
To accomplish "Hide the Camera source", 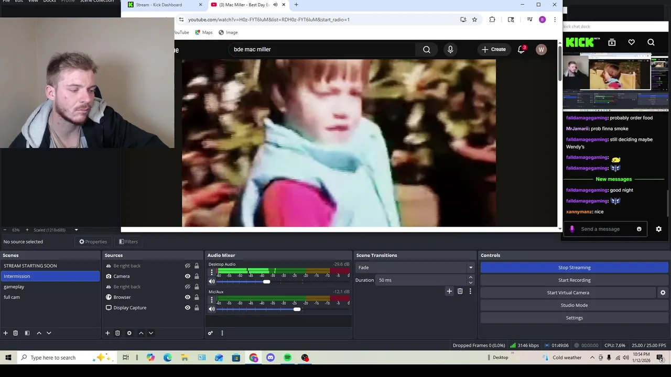I will [x=187, y=276].
